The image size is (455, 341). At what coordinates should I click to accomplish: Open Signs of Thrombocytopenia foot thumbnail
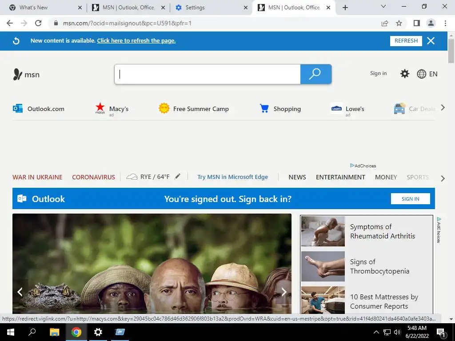323,266
